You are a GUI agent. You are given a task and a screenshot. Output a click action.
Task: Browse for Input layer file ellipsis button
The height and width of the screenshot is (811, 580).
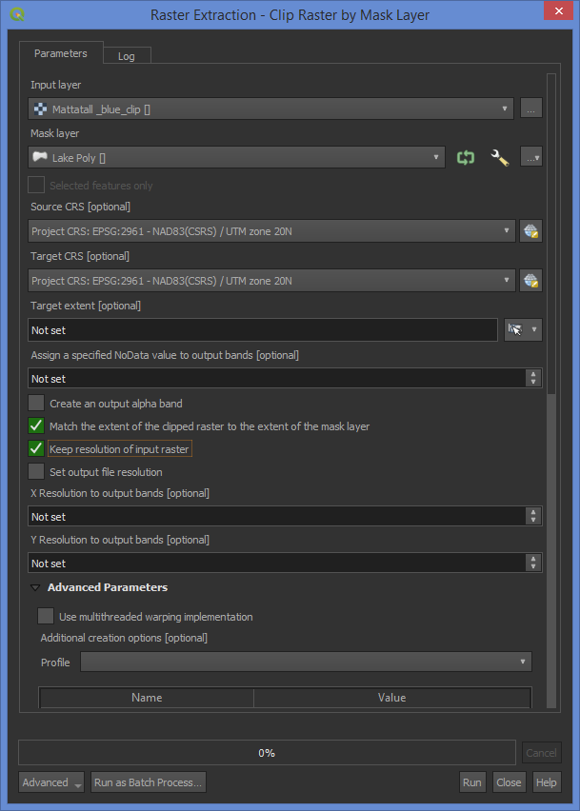(x=531, y=109)
